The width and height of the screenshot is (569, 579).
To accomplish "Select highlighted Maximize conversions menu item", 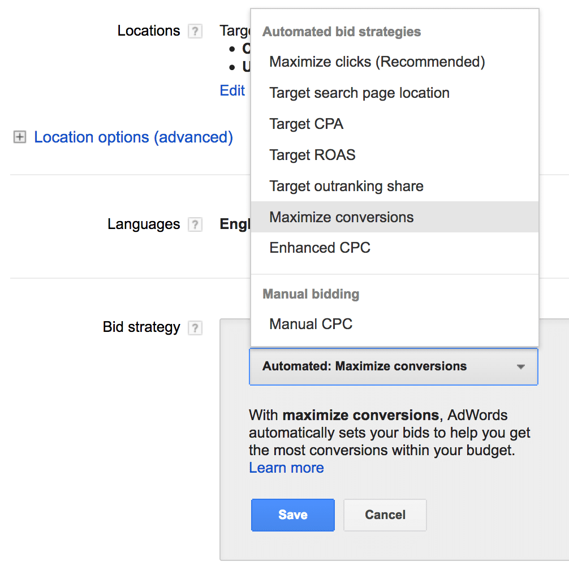I will point(342,217).
